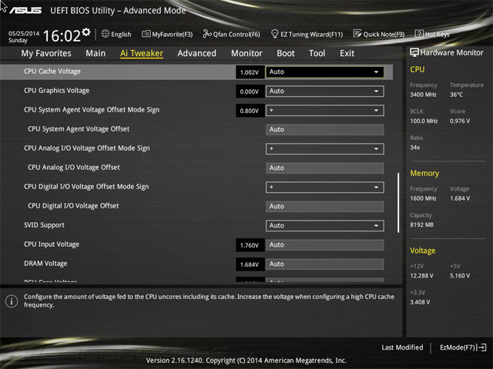Click the 5.160 V reading

(x=460, y=275)
